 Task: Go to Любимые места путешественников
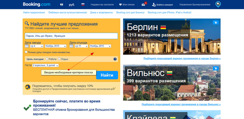pyautogui.click(x=67, y=13)
